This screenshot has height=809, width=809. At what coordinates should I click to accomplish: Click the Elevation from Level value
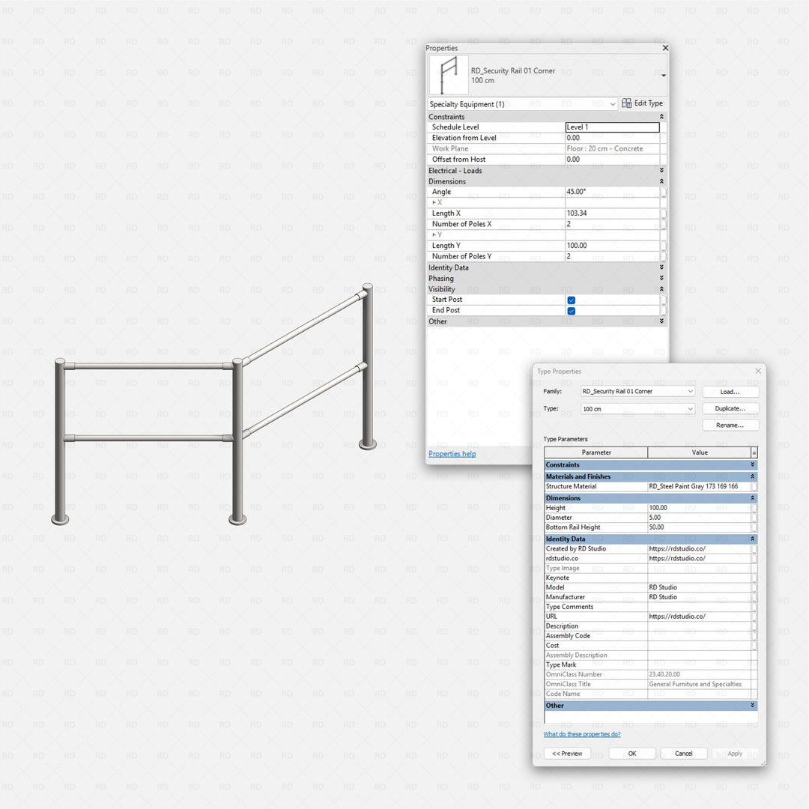pyautogui.click(x=613, y=138)
